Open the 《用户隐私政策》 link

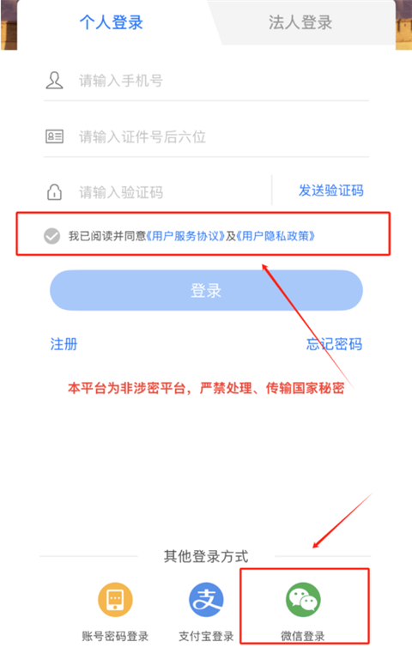coord(276,236)
